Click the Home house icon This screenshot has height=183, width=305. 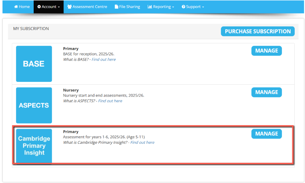[16, 7]
